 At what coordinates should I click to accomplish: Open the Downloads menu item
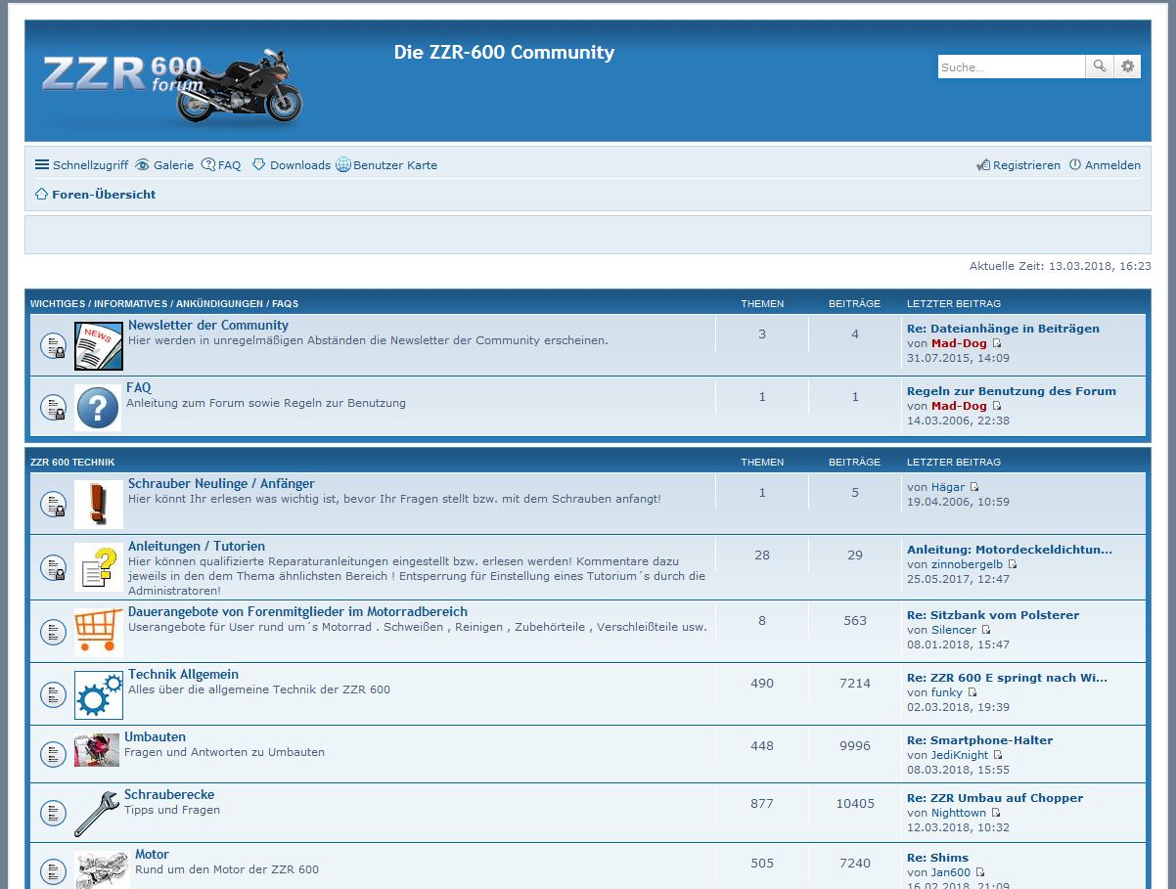pyautogui.click(x=291, y=165)
